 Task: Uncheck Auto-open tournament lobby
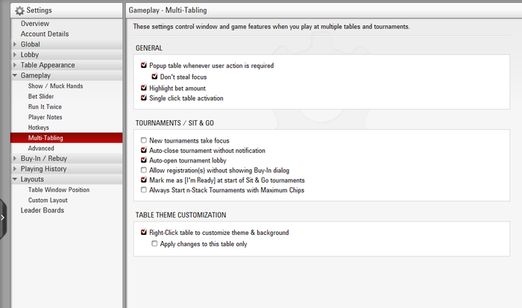(144, 160)
